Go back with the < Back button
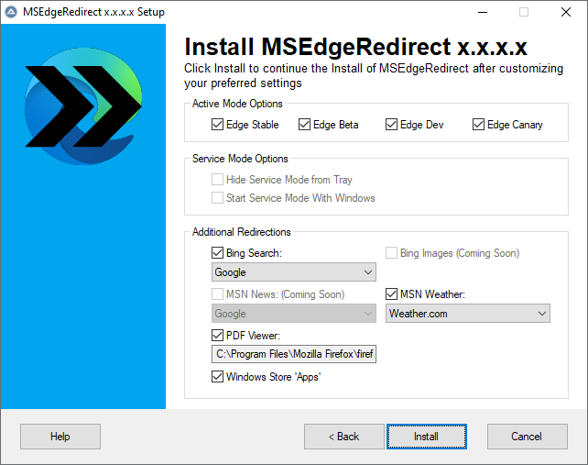Viewport: 588px width, 465px height. pyautogui.click(x=343, y=437)
